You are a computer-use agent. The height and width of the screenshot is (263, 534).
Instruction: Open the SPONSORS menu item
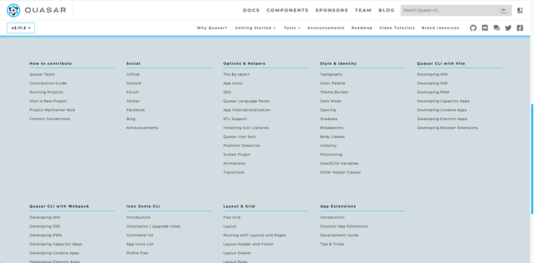coord(332,11)
